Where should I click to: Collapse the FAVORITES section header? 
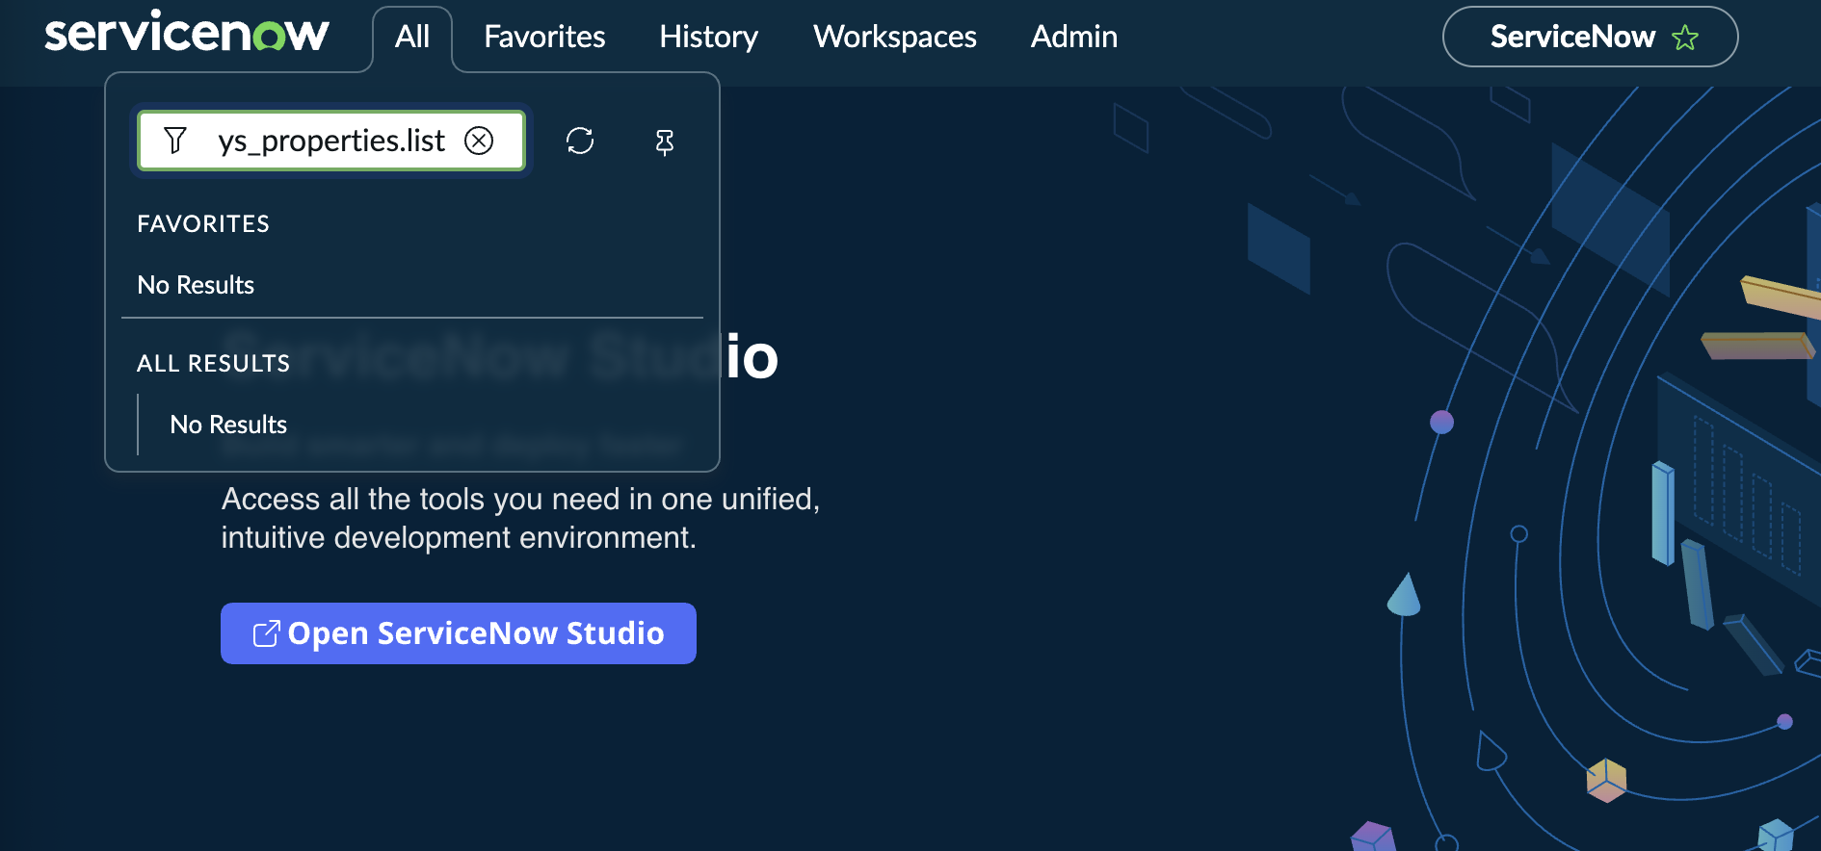point(203,223)
